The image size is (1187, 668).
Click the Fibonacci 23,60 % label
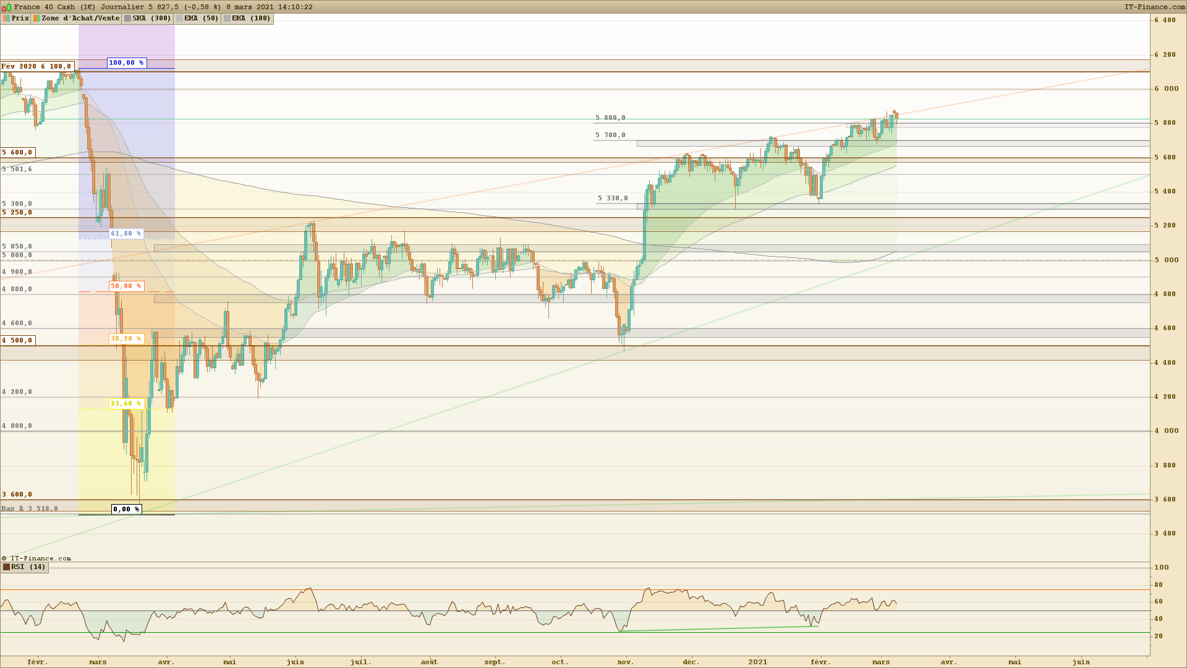tap(126, 404)
